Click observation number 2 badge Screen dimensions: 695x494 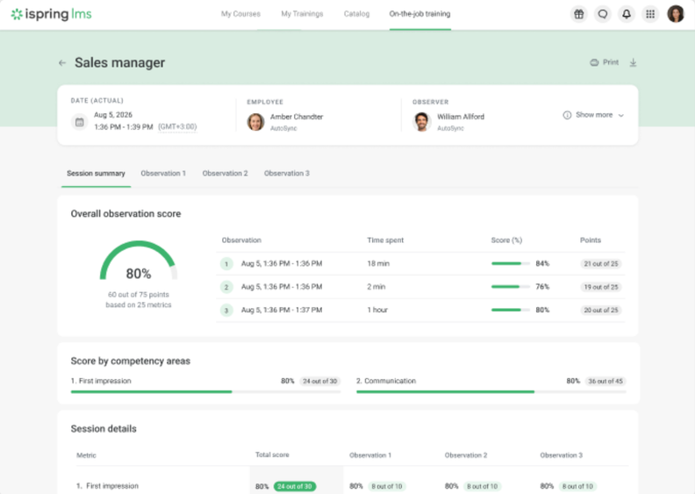coord(226,287)
